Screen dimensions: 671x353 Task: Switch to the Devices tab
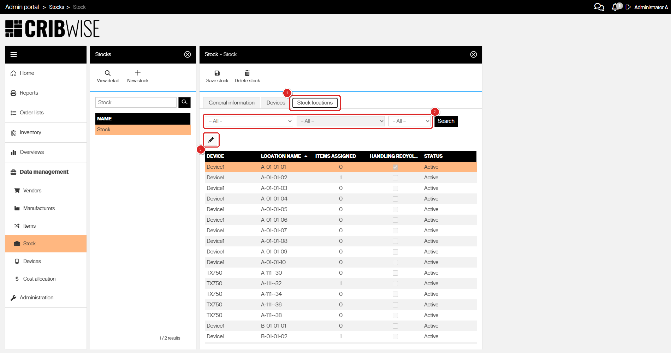point(276,103)
